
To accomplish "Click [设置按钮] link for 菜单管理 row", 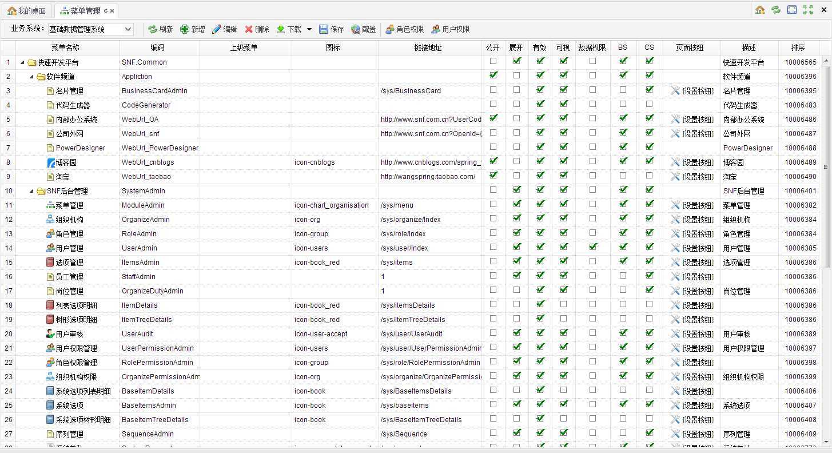I will coord(698,205).
